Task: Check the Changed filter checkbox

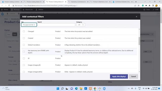Action: coord(24,31)
